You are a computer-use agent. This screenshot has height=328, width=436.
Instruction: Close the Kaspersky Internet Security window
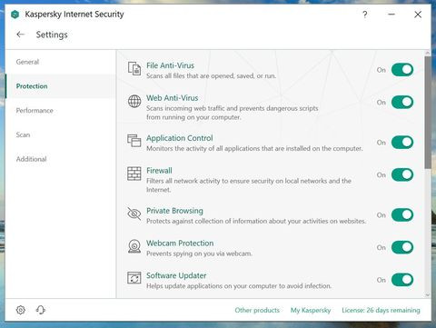[x=418, y=15]
